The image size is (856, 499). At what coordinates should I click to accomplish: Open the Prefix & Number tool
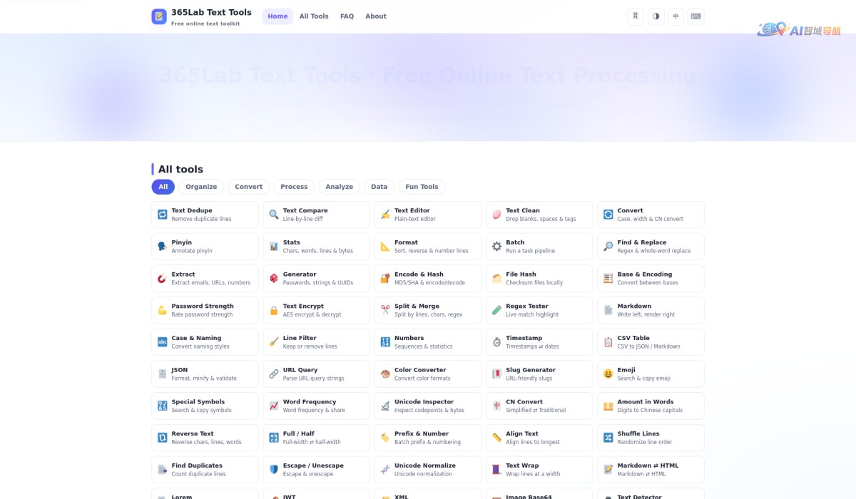[x=428, y=438]
